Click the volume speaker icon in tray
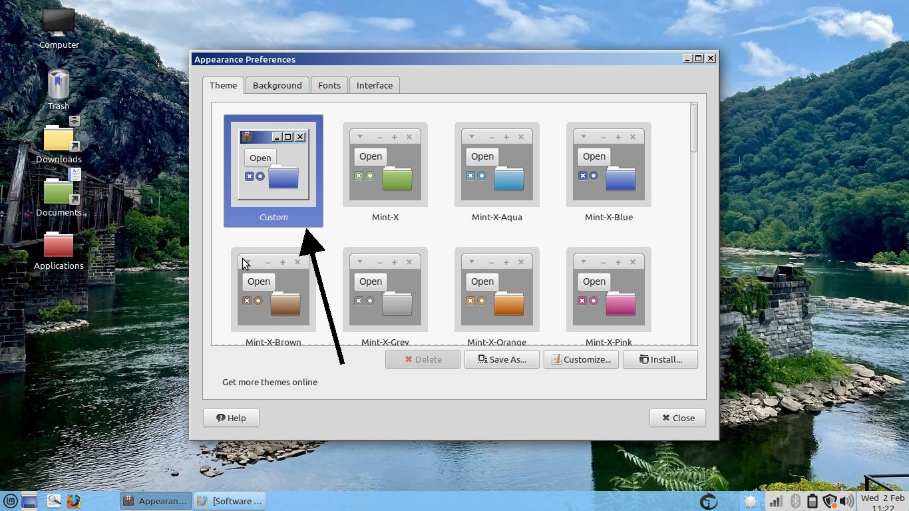This screenshot has height=511, width=909. pyautogui.click(x=846, y=501)
